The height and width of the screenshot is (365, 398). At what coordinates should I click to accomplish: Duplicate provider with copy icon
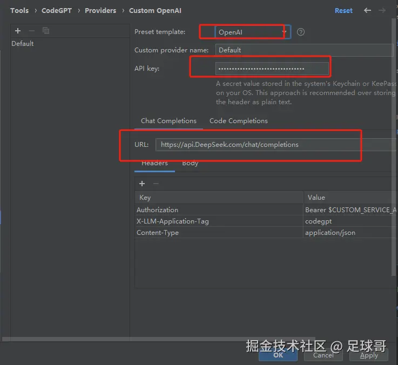click(46, 31)
